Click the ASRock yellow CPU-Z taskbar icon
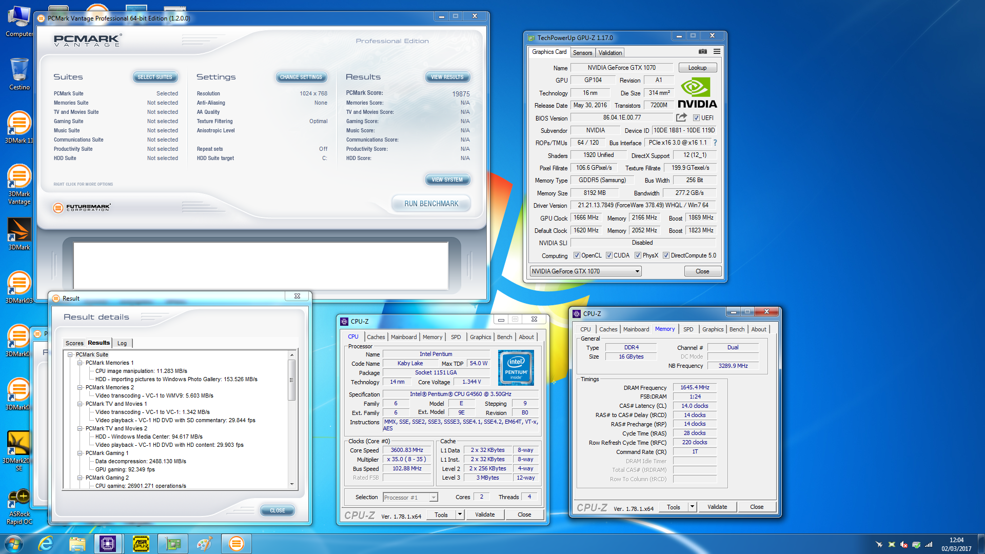 pyautogui.click(x=141, y=544)
